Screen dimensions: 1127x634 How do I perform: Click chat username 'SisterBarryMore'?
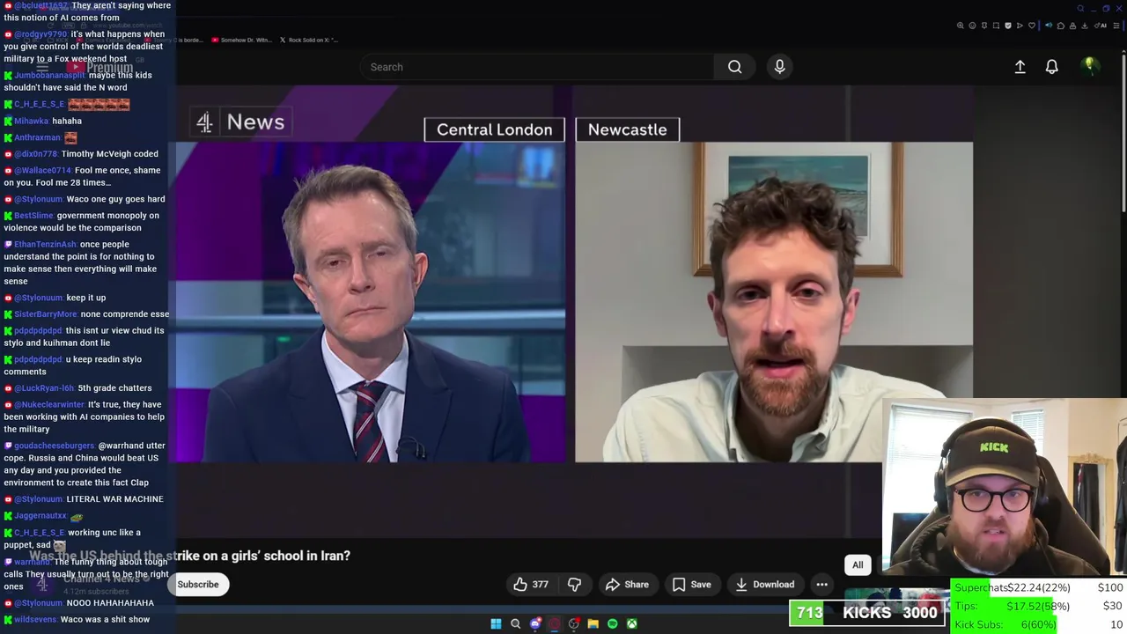click(46, 314)
